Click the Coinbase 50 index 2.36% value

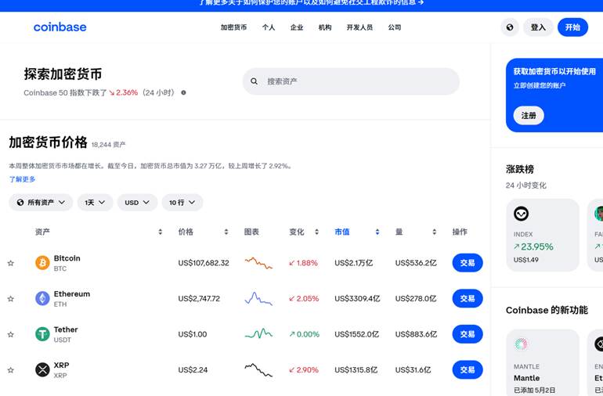tap(123, 92)
